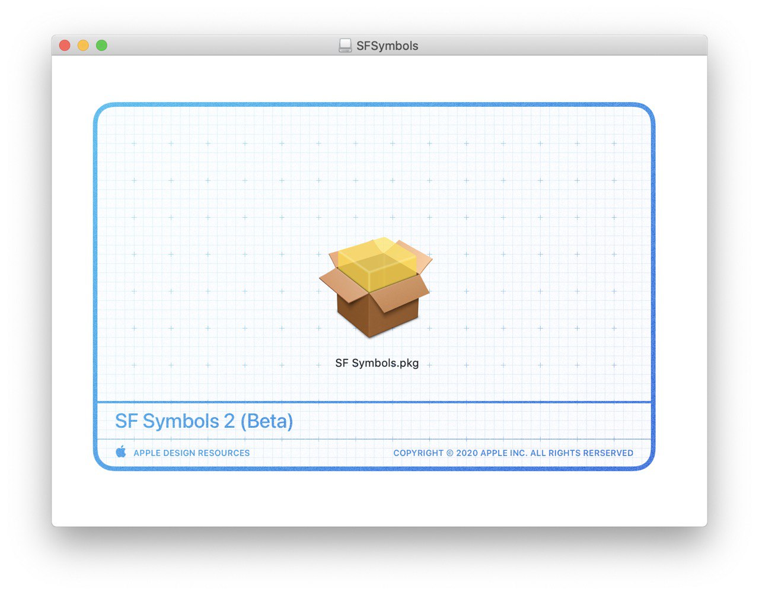Close the SFSymbols window
This screenshot has width=759, height=595.
coord(65,46)
